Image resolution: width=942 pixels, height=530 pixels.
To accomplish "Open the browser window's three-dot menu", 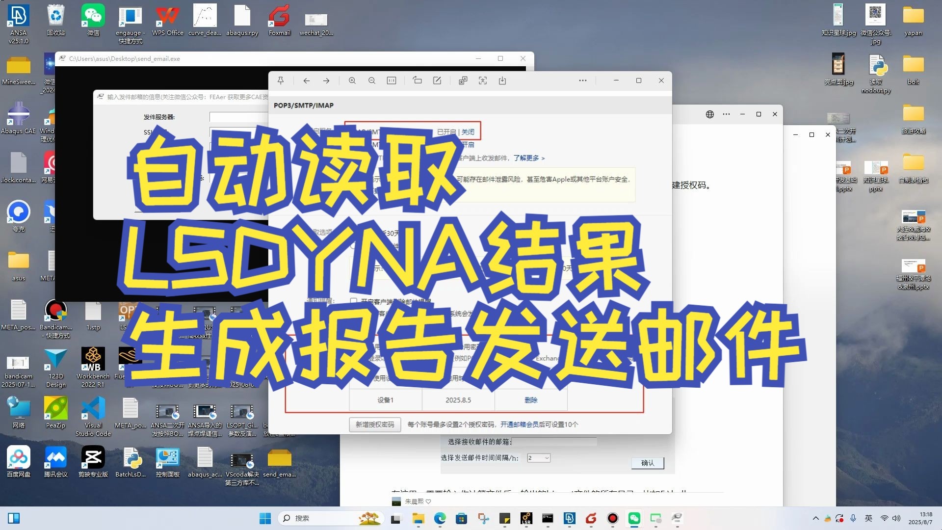I will click(726, 114).
